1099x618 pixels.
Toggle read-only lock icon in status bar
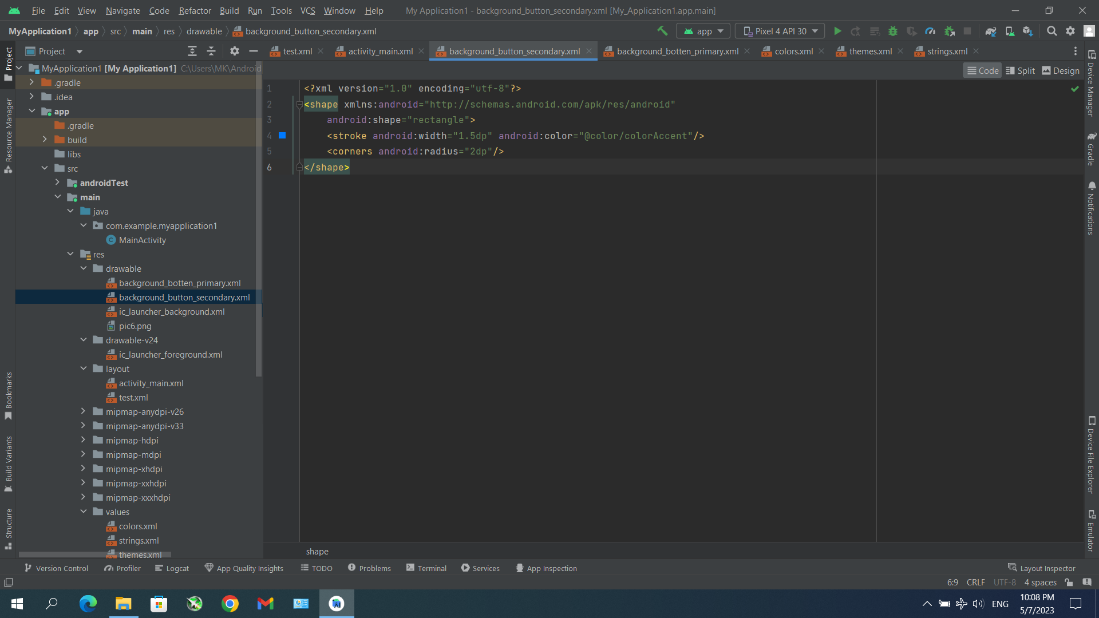1069,583
